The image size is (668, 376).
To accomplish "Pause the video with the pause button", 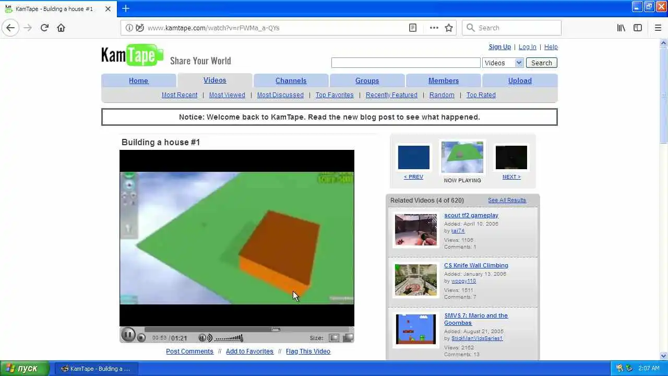I will 128,335.
